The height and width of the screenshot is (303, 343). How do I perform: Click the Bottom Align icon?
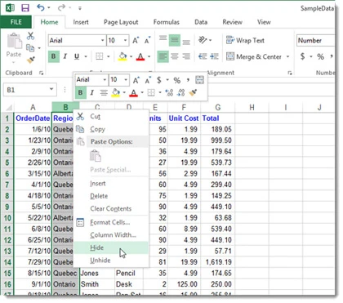click(186, 42)
